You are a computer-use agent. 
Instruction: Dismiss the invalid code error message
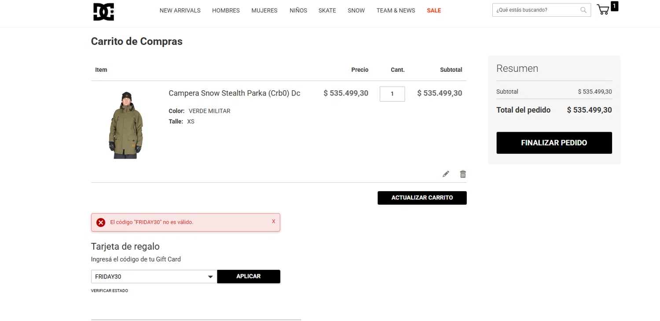[x=273, y=221]
